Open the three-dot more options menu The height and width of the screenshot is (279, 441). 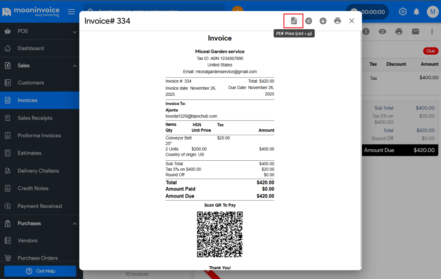click(432, 31)
